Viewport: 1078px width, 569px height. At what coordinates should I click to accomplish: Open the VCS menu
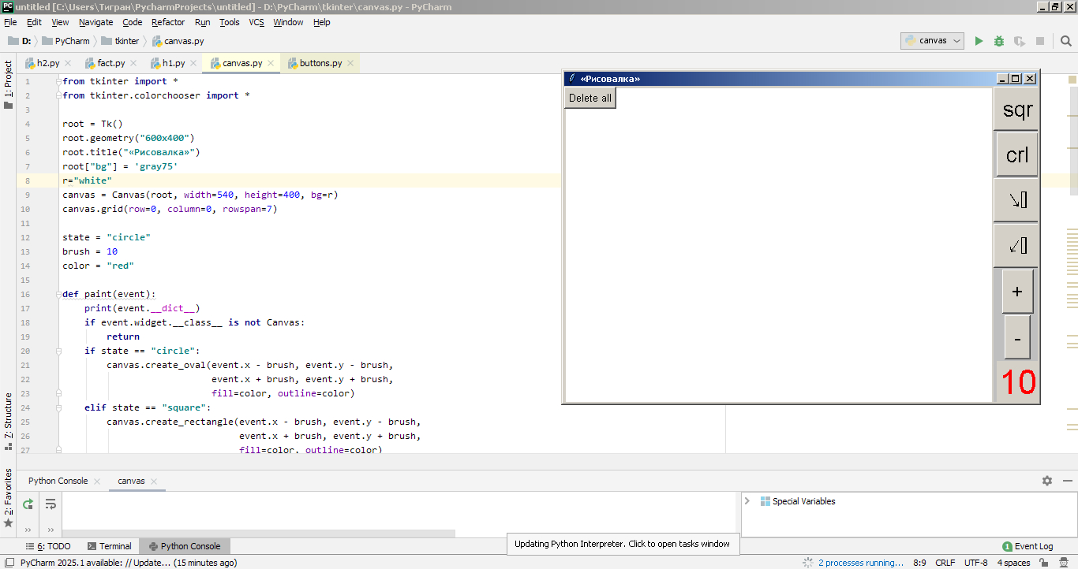pyautogui.click(x=256, y=22)
